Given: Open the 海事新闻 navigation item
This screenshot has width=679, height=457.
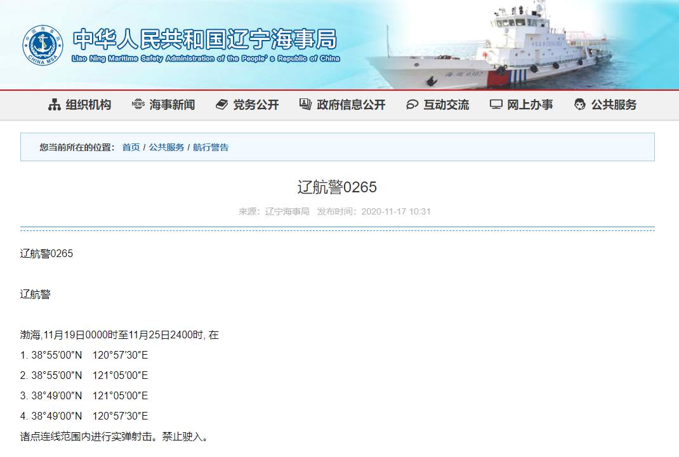Looking at the screenshot, I should click(172, 105).
